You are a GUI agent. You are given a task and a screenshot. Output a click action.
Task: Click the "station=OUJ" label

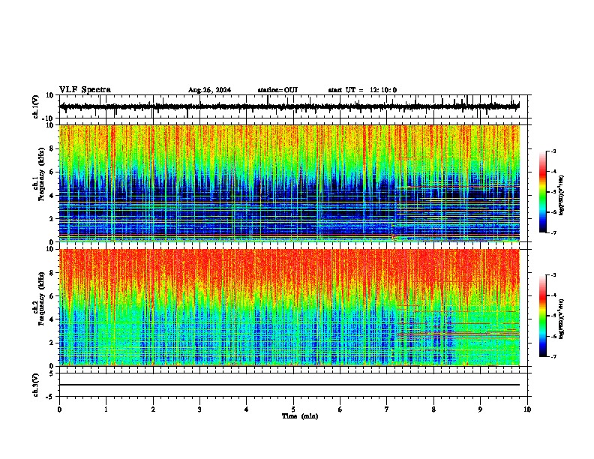(277, 90)
